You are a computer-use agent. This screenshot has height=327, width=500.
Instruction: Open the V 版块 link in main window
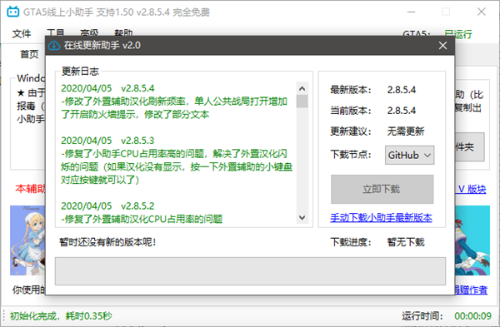[x=472, y=189]
